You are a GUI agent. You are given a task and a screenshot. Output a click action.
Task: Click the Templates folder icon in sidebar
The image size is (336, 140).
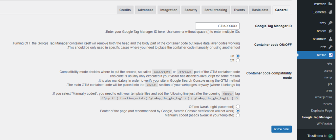[x=330, y=4]
